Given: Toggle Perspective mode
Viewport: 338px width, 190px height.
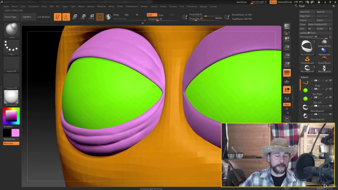Looking at the screenshot, I should coord(287,73).
